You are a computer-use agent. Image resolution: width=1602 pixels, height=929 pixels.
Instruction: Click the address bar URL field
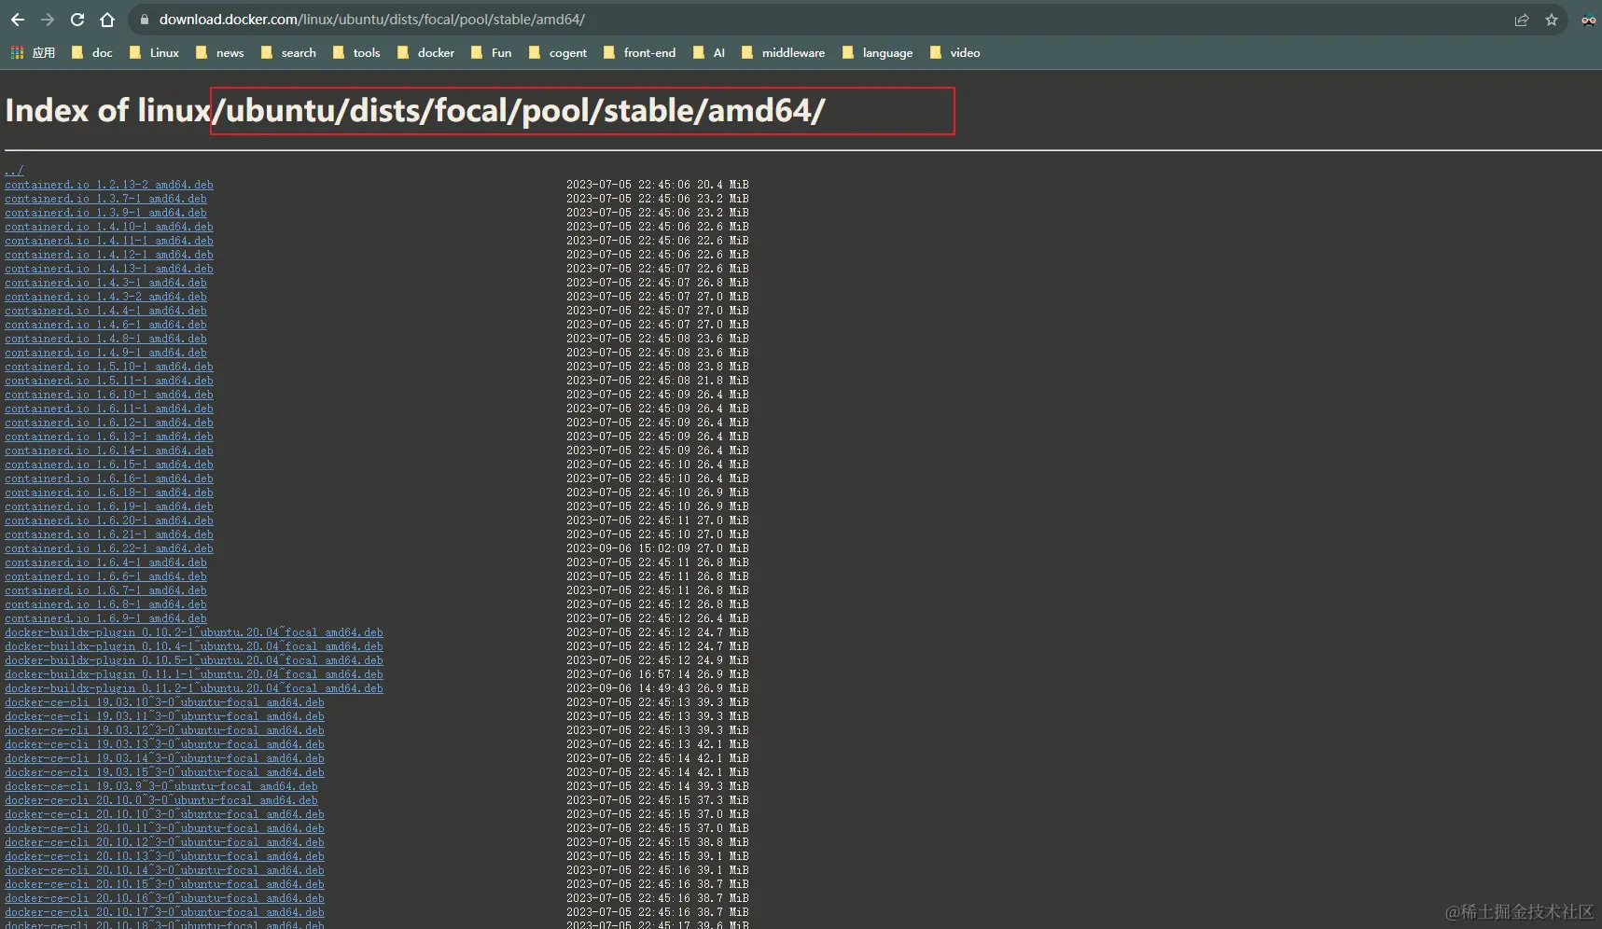[x=821, y=20]
